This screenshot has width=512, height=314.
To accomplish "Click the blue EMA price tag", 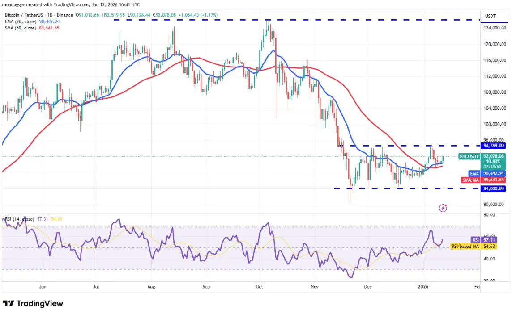I will [x=474, y=174].
